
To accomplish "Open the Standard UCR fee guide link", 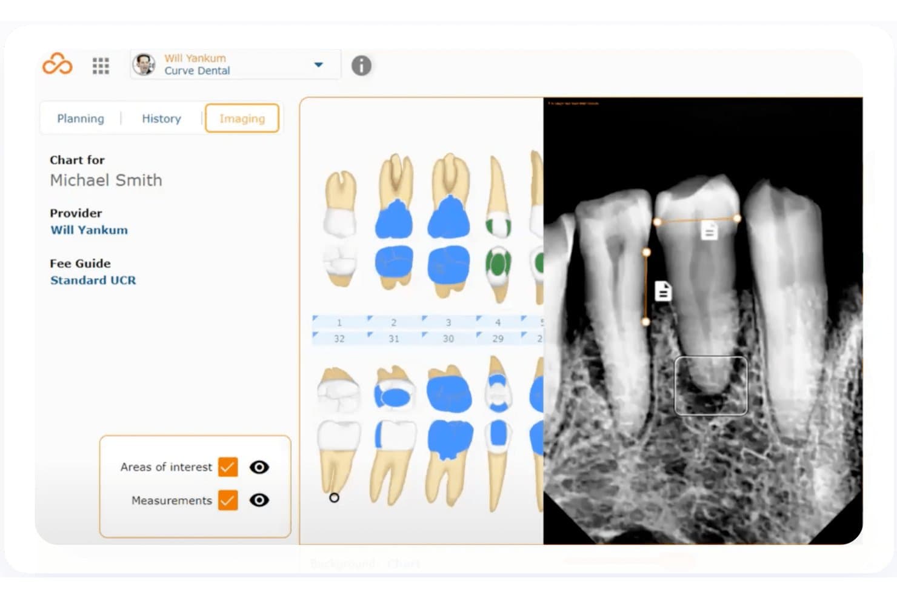I will point(93,281).
